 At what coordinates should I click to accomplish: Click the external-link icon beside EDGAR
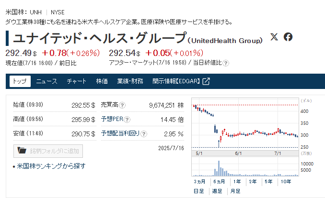click(x=206, y=81)
